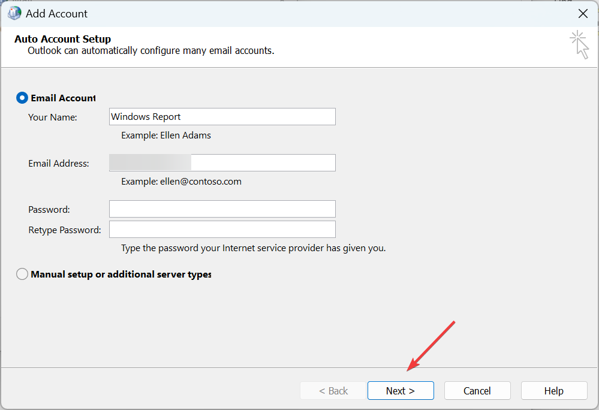Click the Auto Account Setup heading
This screenshot has height=410, width=599.
click(x=62, y=39)
